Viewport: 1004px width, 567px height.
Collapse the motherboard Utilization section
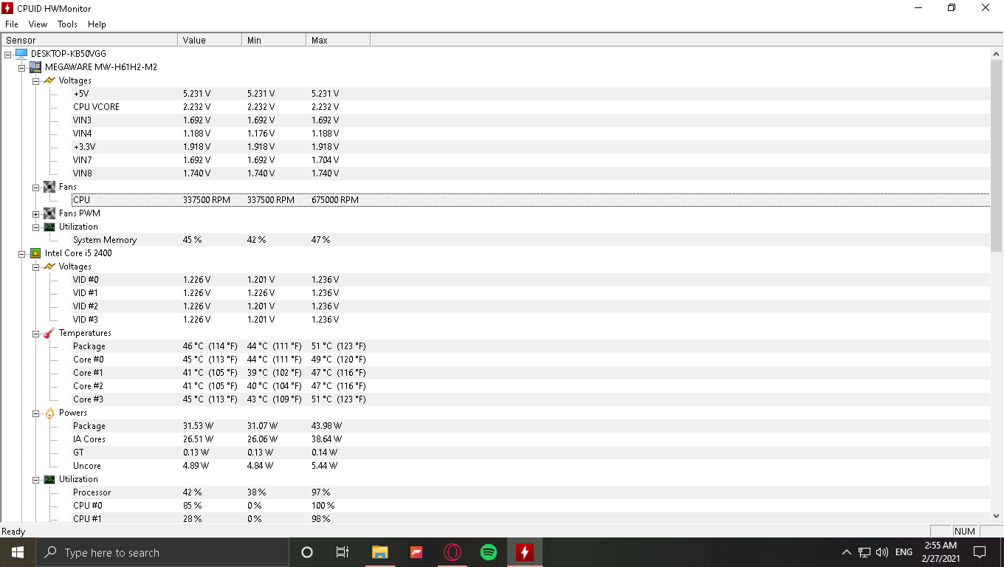pyautogui.click(x=35, y=227)
